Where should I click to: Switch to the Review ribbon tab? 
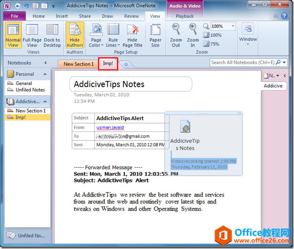[131, 17]
